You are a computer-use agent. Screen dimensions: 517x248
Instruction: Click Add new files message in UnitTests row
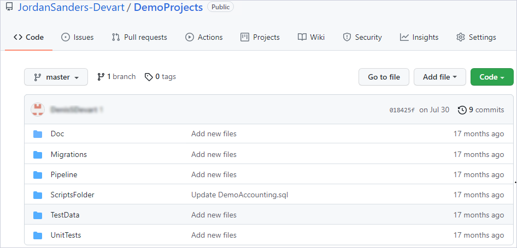pyautogui.click(x=214, y=235)
